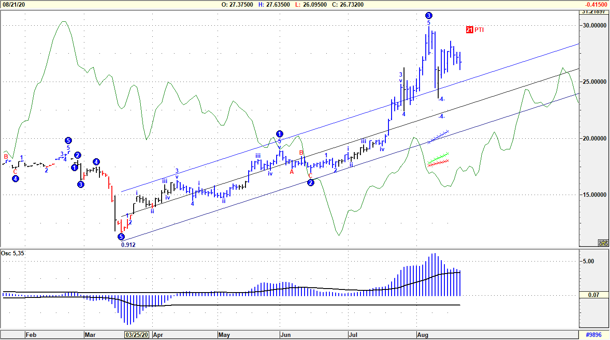Select the 03/25/20 date marker on time axis
610x340 pixels.
pos(138,335)
